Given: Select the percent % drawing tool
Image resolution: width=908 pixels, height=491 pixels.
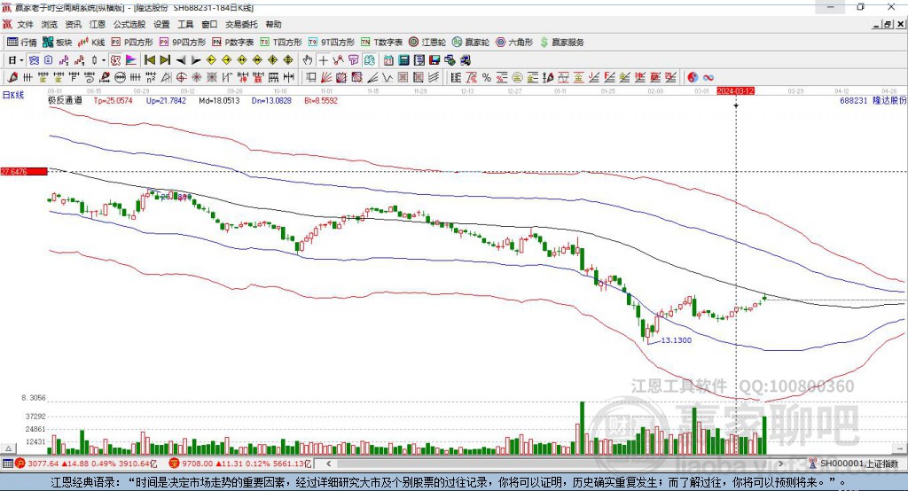Looking at the screenshot, I should pyautogui.click(x=487, y=78).
